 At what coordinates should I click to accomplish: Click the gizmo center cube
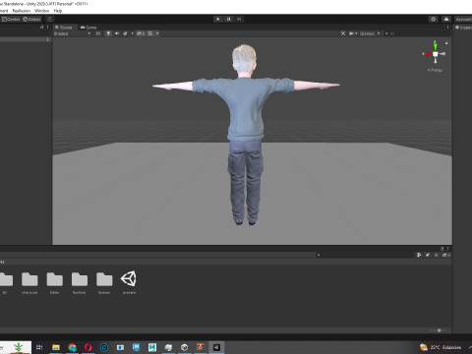pos(436,54)
